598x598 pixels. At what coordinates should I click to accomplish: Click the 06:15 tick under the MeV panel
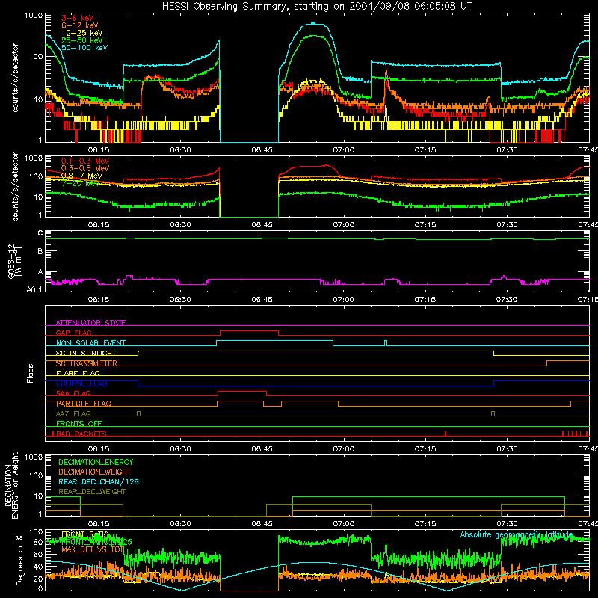point(99,225)
